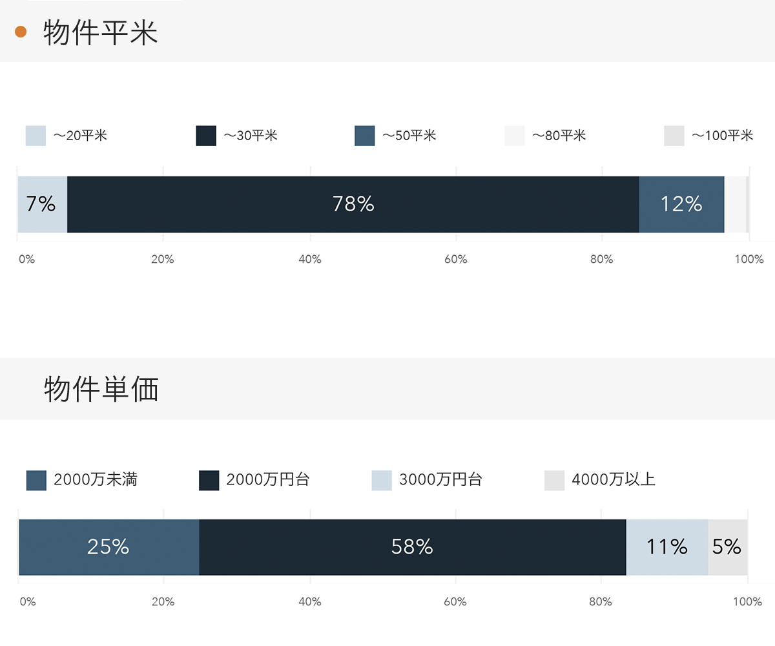Click the ～50平米 legend color swatch
The width and height of the screenshot is (775, 646).
coord(365,136)
